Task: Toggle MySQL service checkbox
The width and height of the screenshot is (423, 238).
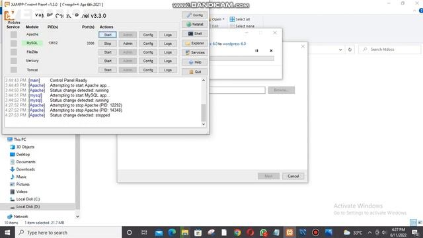Action: pos(13,43)
